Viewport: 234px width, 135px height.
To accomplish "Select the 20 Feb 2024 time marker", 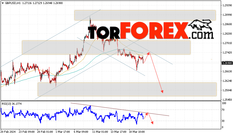I will [x=8, y=132].
